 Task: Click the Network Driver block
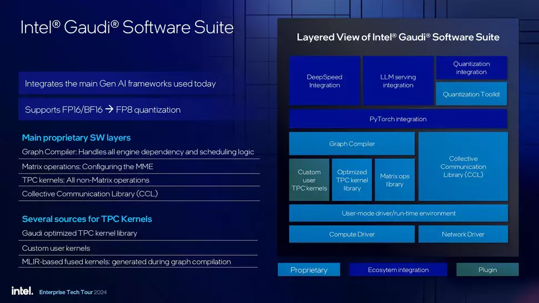pos(463,234)
